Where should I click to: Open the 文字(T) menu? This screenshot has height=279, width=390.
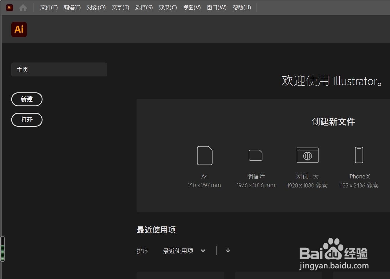click(120, 8)
